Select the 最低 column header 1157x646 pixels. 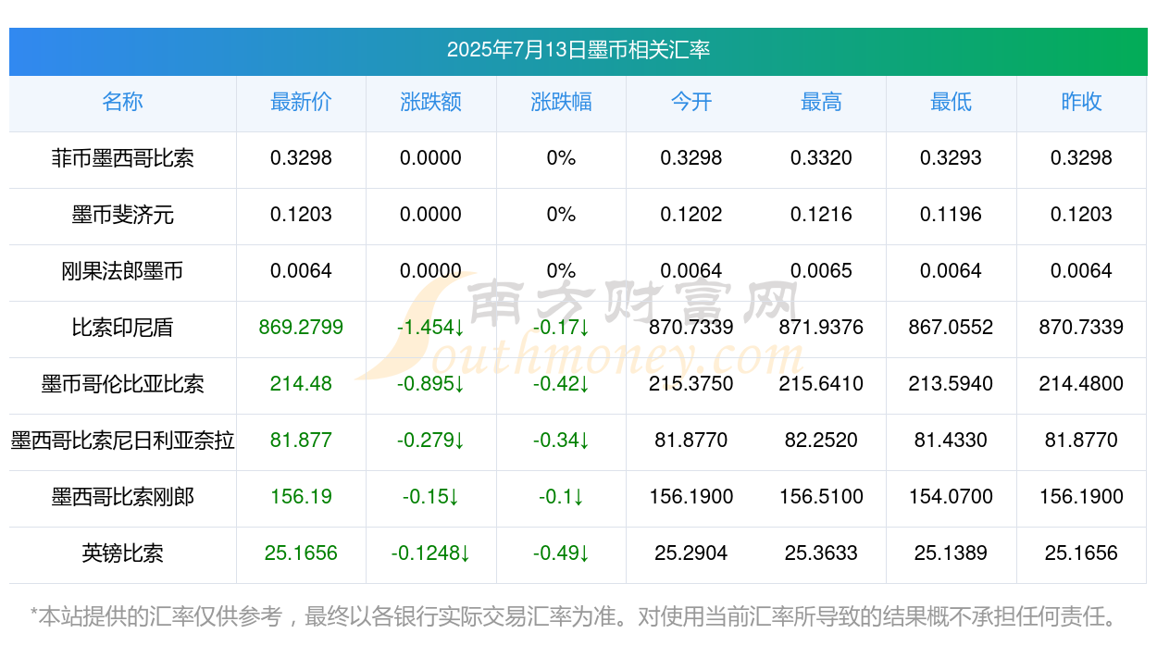pyautogui.click(x=951, y=102)
